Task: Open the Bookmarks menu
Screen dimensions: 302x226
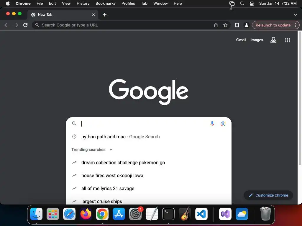Action: pyautogui.click(x=106, y=4)
